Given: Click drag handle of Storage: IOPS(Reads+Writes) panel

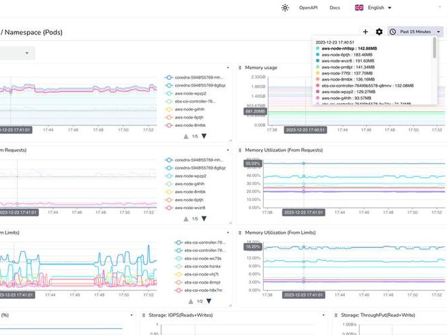Looking at the screenshot, I should click(x=144, y=315).
